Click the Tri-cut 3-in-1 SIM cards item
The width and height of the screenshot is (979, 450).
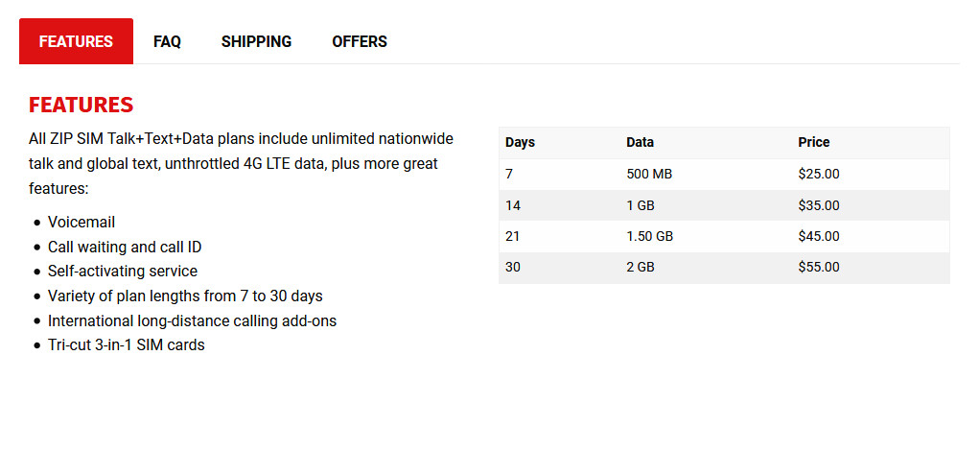[x=127, y=345]
